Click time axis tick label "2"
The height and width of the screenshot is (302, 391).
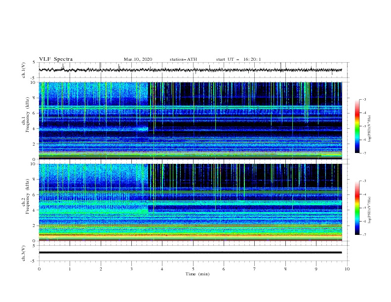coord(101,269)
